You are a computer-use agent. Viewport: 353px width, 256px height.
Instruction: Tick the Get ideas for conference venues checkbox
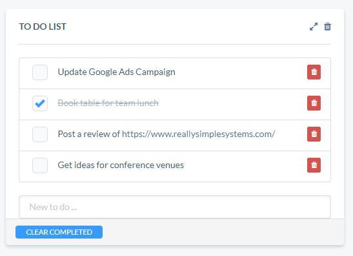pos(40,165)
